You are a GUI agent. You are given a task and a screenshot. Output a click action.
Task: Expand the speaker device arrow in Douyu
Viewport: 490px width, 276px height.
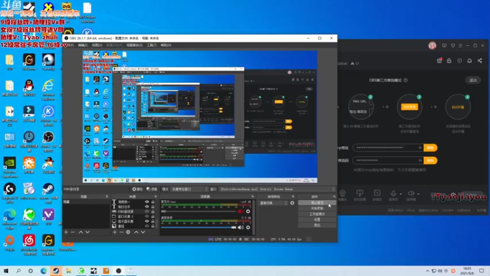pyautogui.click(x=418, y=194)
